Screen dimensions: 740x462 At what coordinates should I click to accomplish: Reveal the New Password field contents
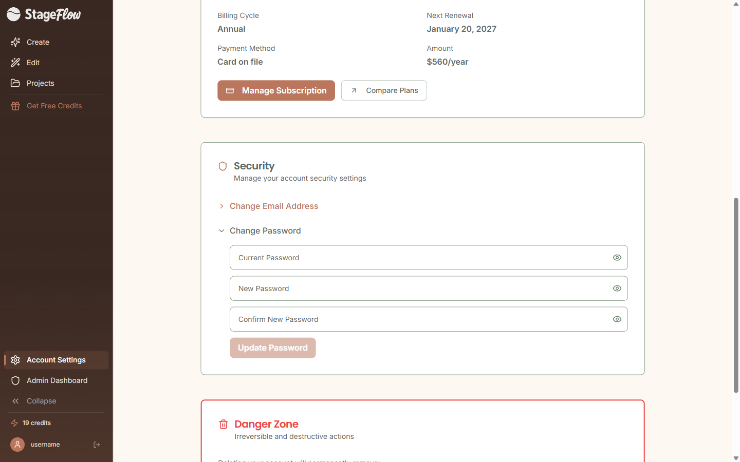[617, 288]
